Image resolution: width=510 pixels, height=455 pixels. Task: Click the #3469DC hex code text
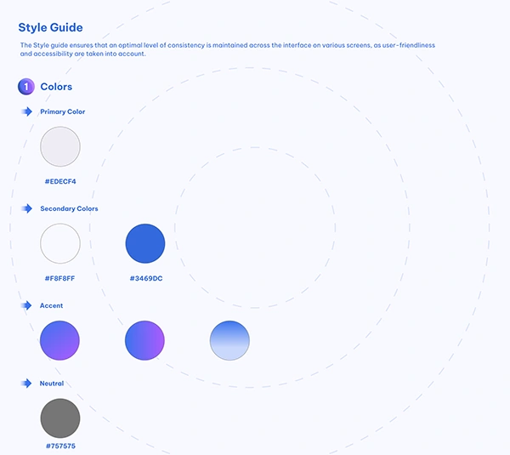click(x=145, y=278)
